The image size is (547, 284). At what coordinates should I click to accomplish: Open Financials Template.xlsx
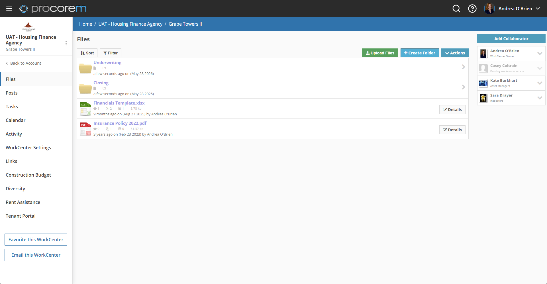tap(119, 103)
